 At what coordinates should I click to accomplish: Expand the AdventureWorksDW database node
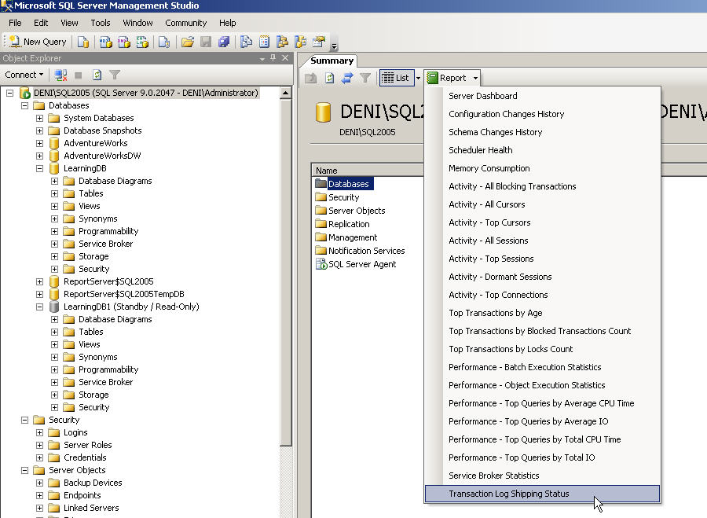tap(40, 156)
